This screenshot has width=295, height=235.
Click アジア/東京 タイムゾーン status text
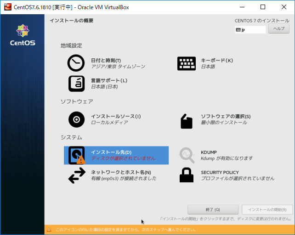(118, 67)
